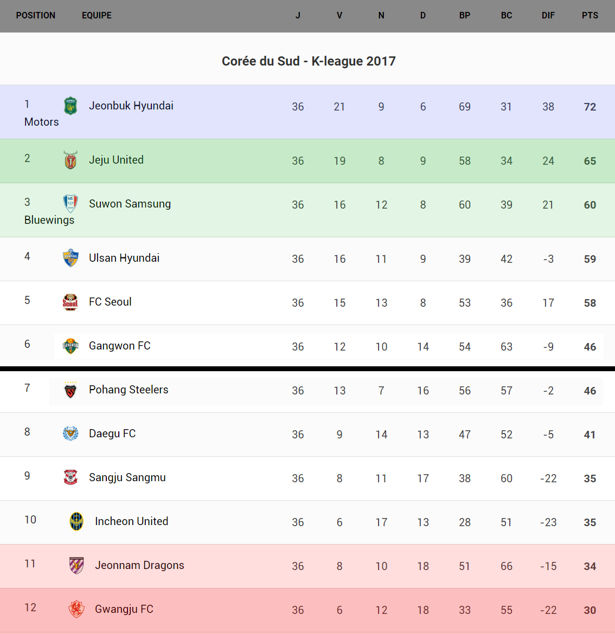Click the Sangju Sangmu club crest
The width and height of the screenshot is (615, 634).
tap(71, 477)
